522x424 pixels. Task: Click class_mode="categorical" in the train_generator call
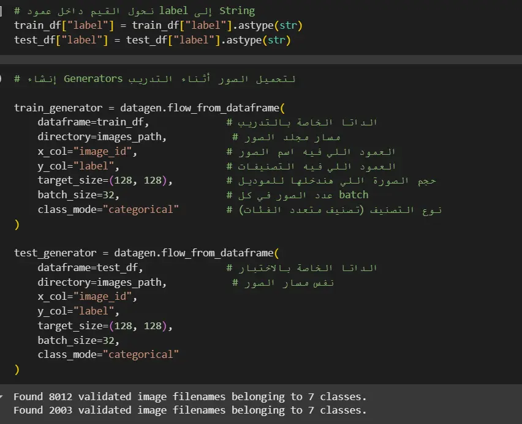pos(108,209)
